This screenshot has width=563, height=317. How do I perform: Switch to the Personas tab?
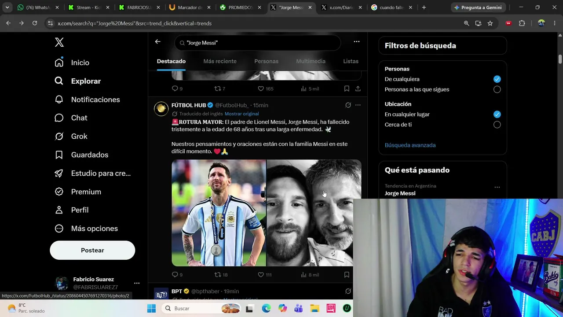coord(266,61)
